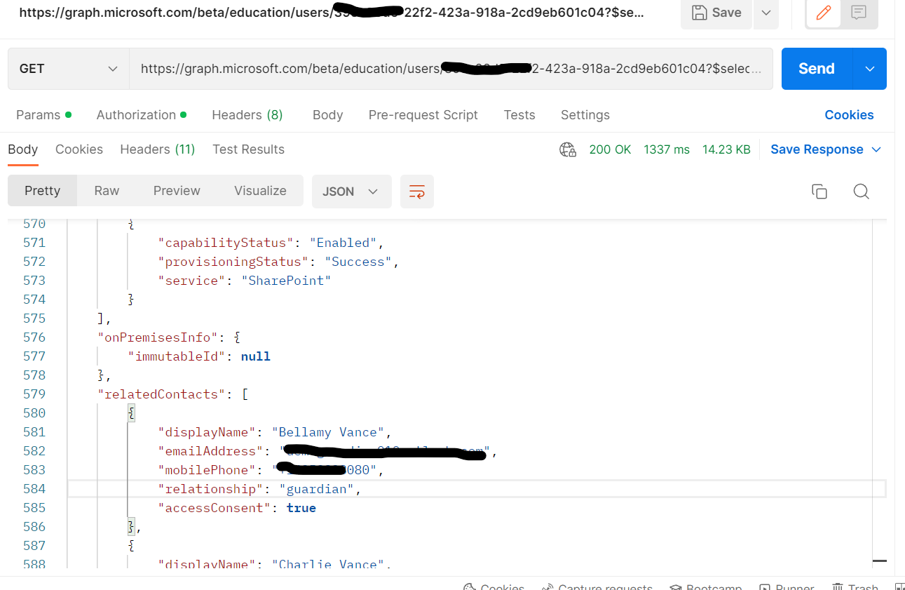Open the GET method dropdown
This screenshot has height=590, width=905.
coord(67,68)
